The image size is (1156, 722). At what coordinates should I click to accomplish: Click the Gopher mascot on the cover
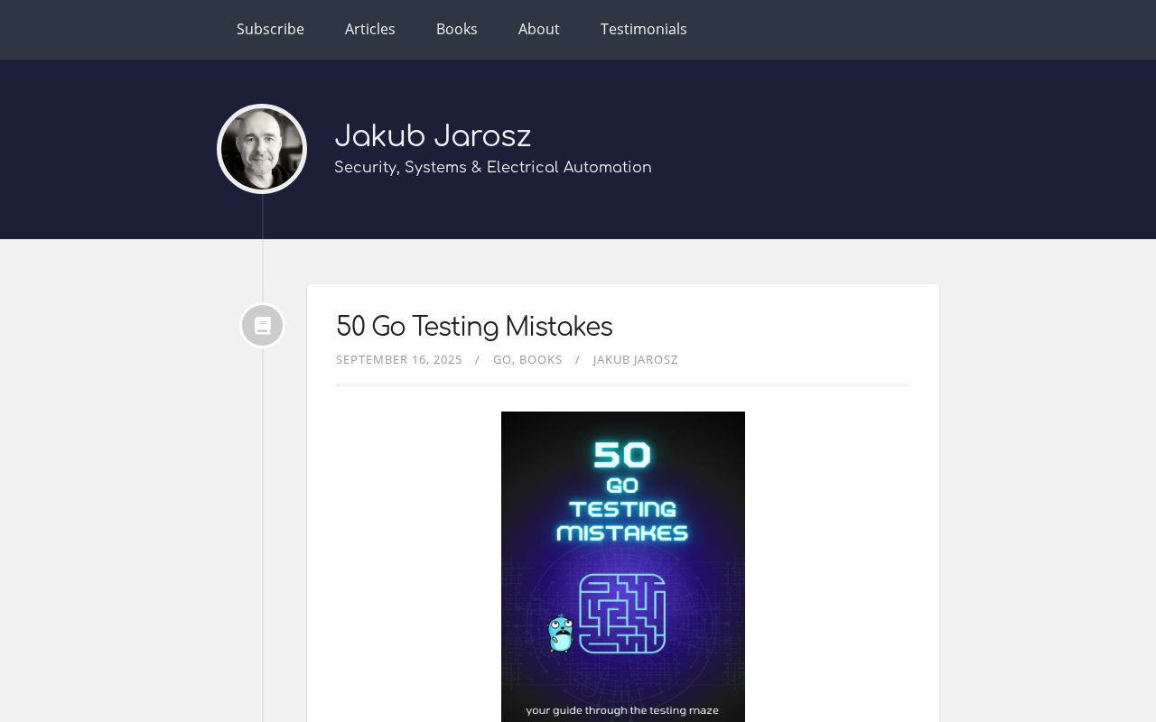(x=560, y=634)
